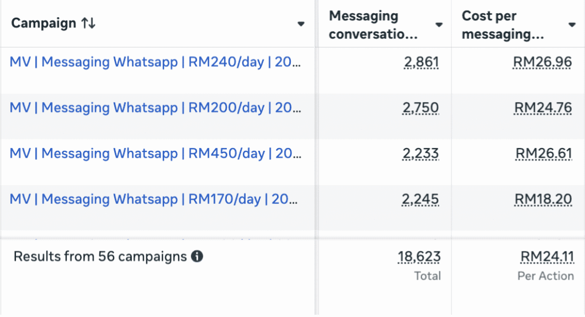Click the RM18.20 cost per messaging value
Screen dimensions: 585x317
click(x=543, y=199)
